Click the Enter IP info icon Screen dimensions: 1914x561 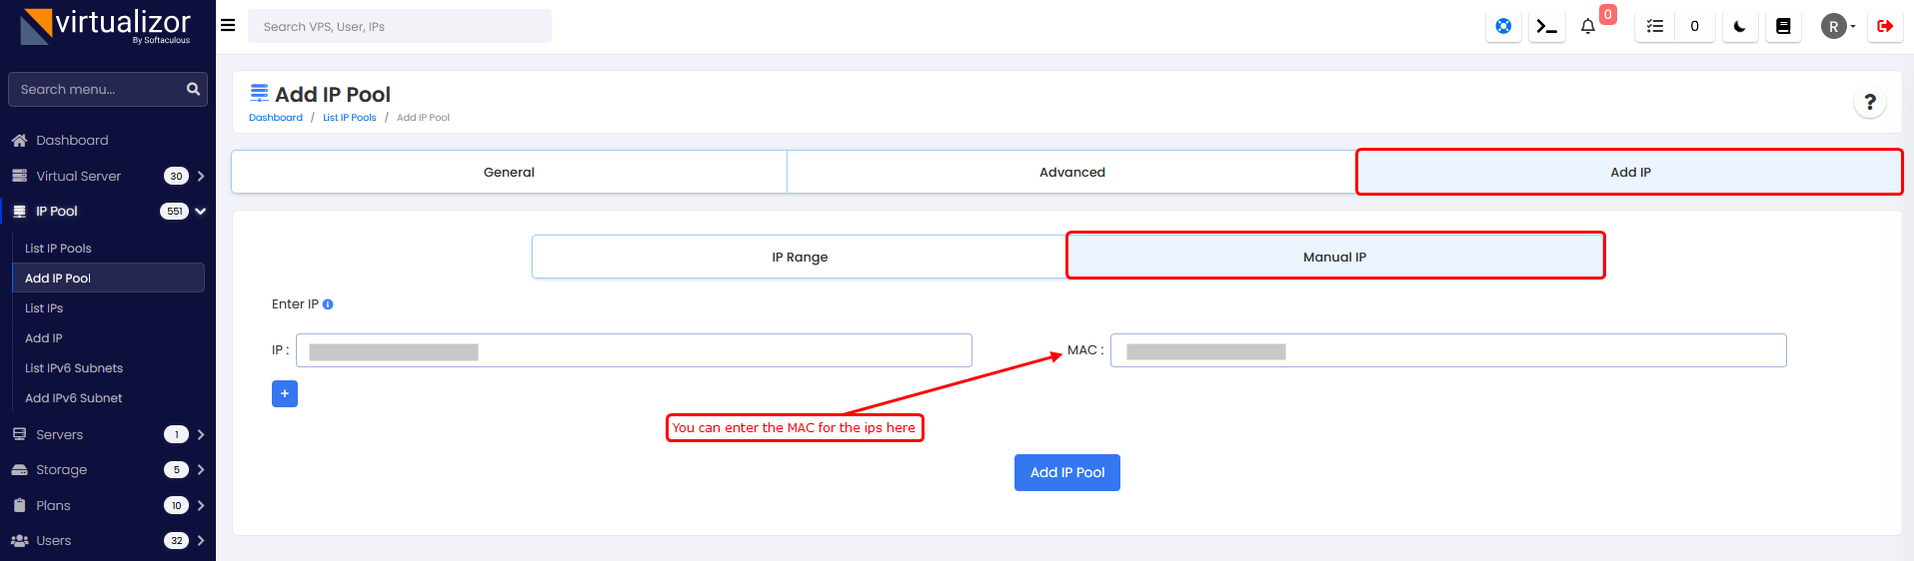point(328,304)
